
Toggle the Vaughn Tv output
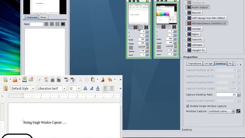tap(196, 50)
